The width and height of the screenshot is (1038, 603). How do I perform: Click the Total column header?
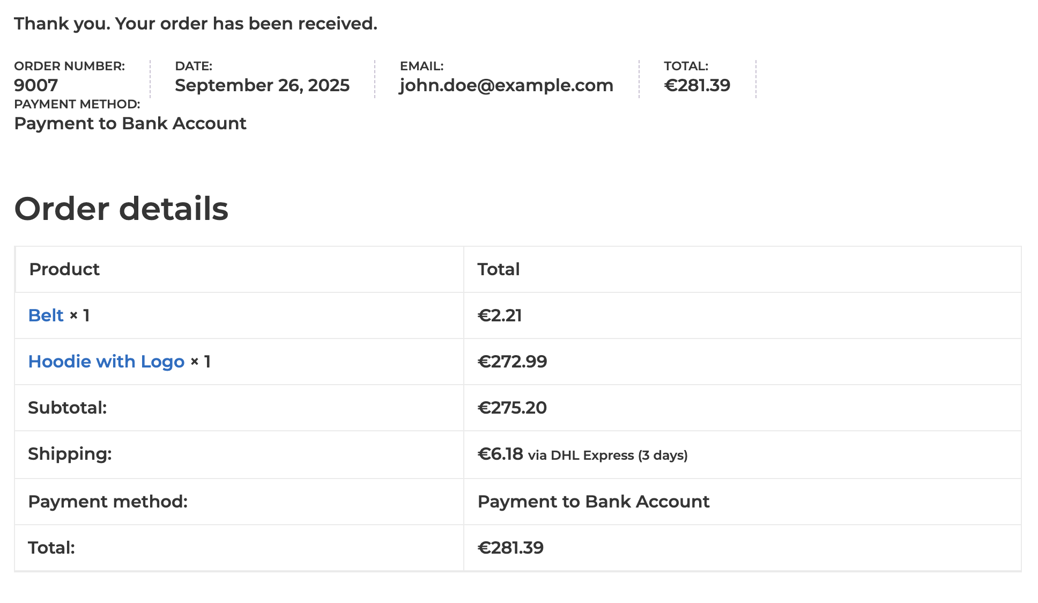pyautogui.click(x=499, y=269)
